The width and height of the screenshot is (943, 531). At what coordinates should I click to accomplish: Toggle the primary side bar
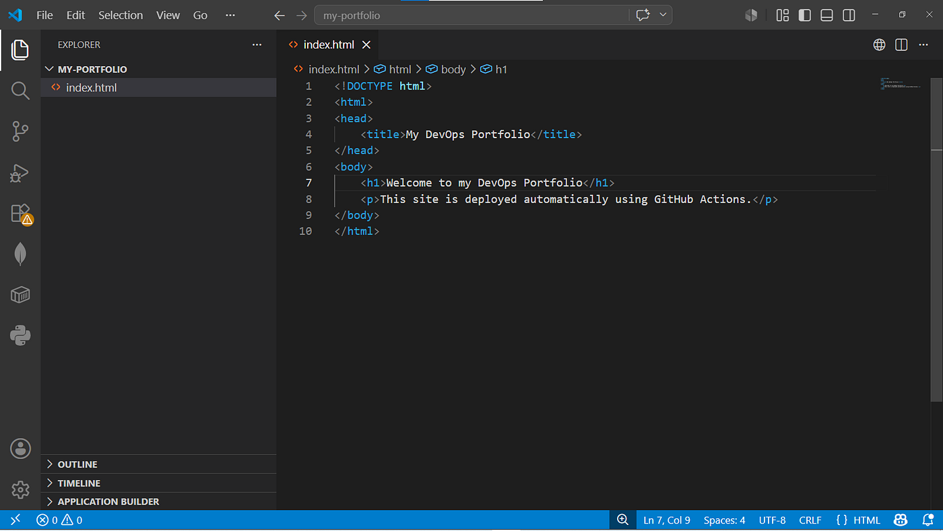click(x=804, y=15)
